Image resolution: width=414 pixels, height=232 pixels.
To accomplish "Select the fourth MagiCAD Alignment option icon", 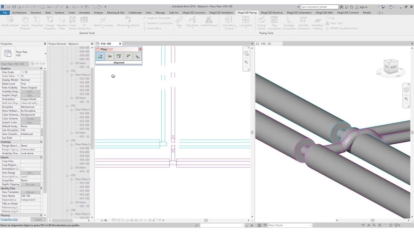I will tap(128, 56).
